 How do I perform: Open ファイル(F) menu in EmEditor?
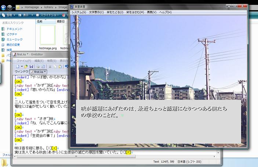tap(24, 61)
